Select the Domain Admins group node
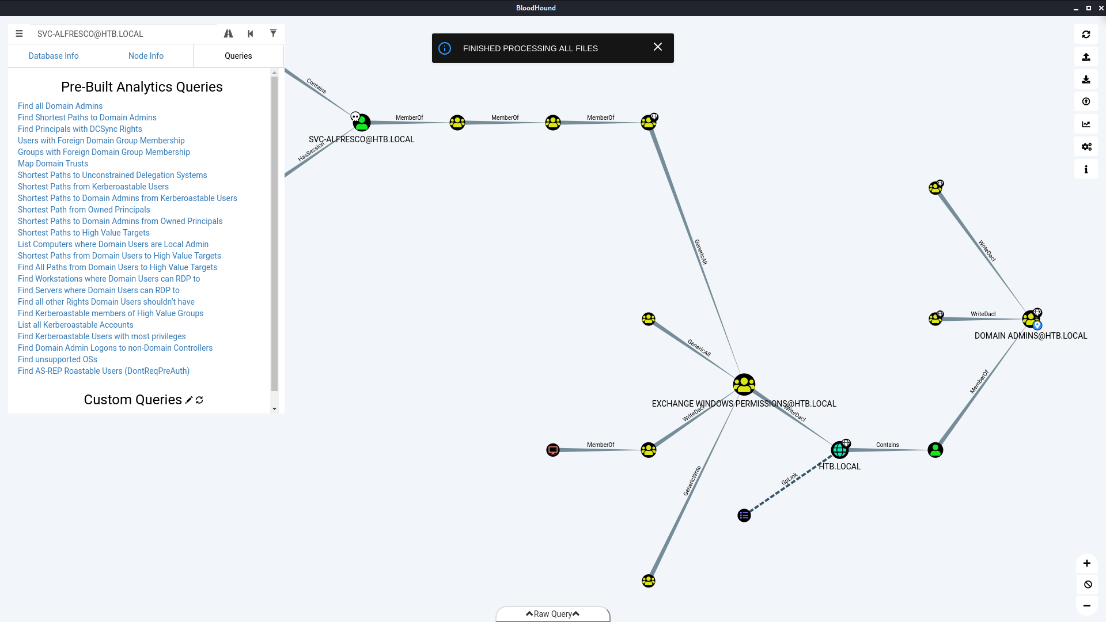The image size is (1106, 622). coord(1031,319)
